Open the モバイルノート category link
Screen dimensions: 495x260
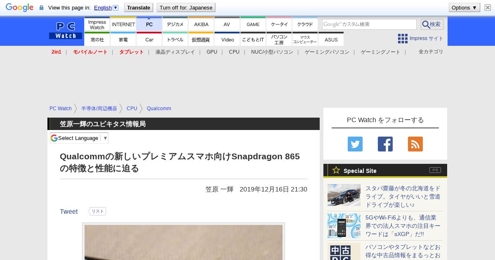coord(90,52)
